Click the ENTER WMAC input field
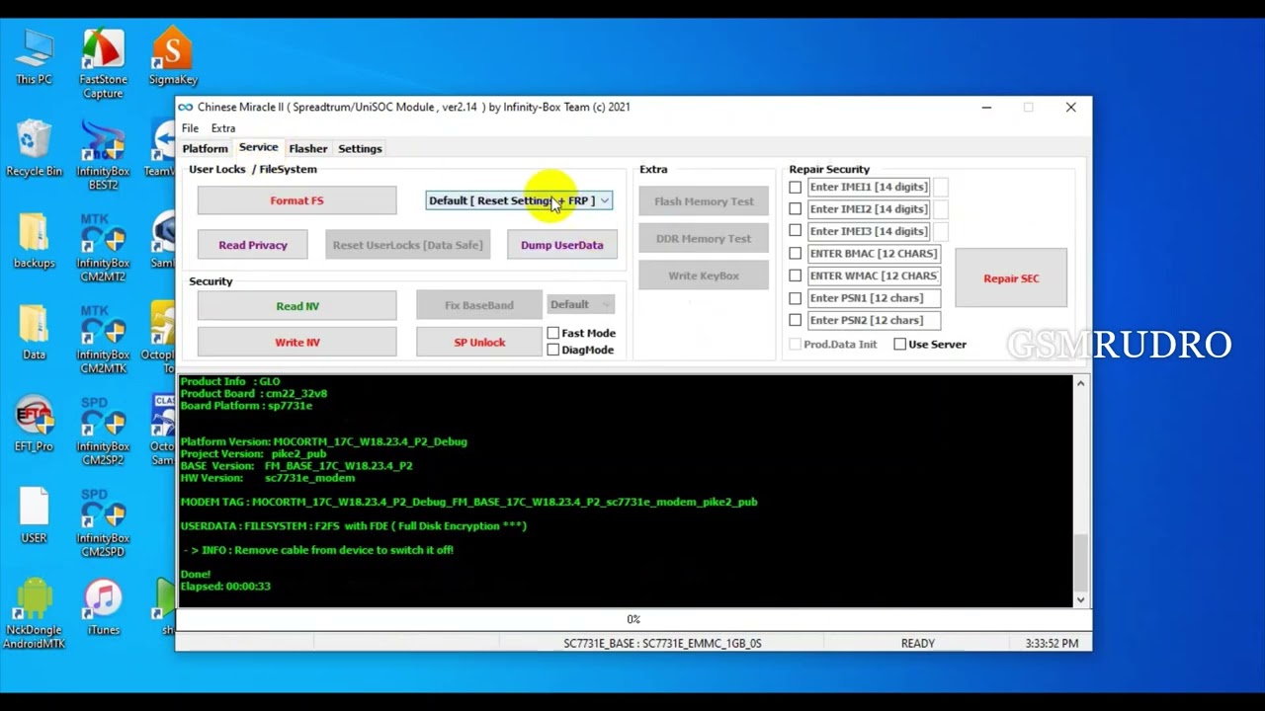 coord(874,276)
